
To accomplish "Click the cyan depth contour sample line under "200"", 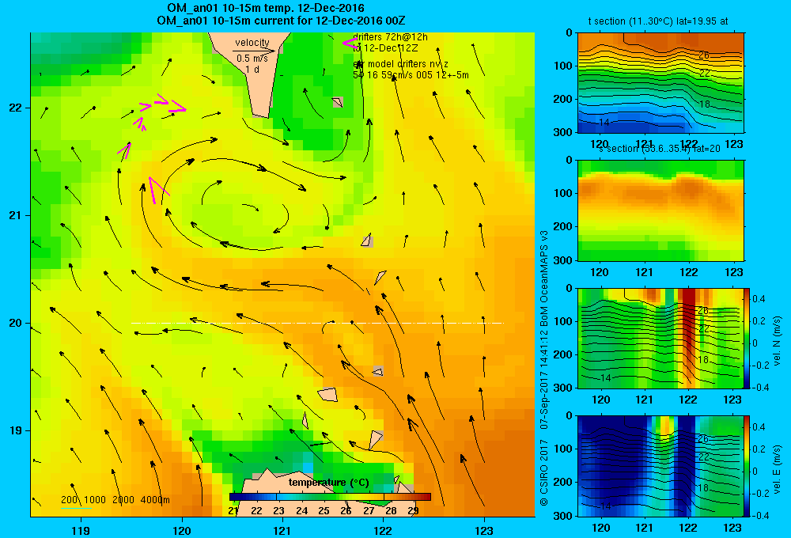I will pyautogui.click(x=76, y=507).
